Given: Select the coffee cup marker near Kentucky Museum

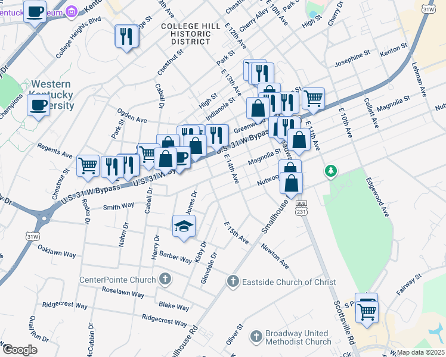Looking at the screenshot, I should 35,12.
